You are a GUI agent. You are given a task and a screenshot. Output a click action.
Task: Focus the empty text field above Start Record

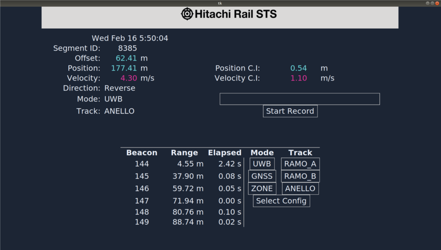[x=299, y=99]
